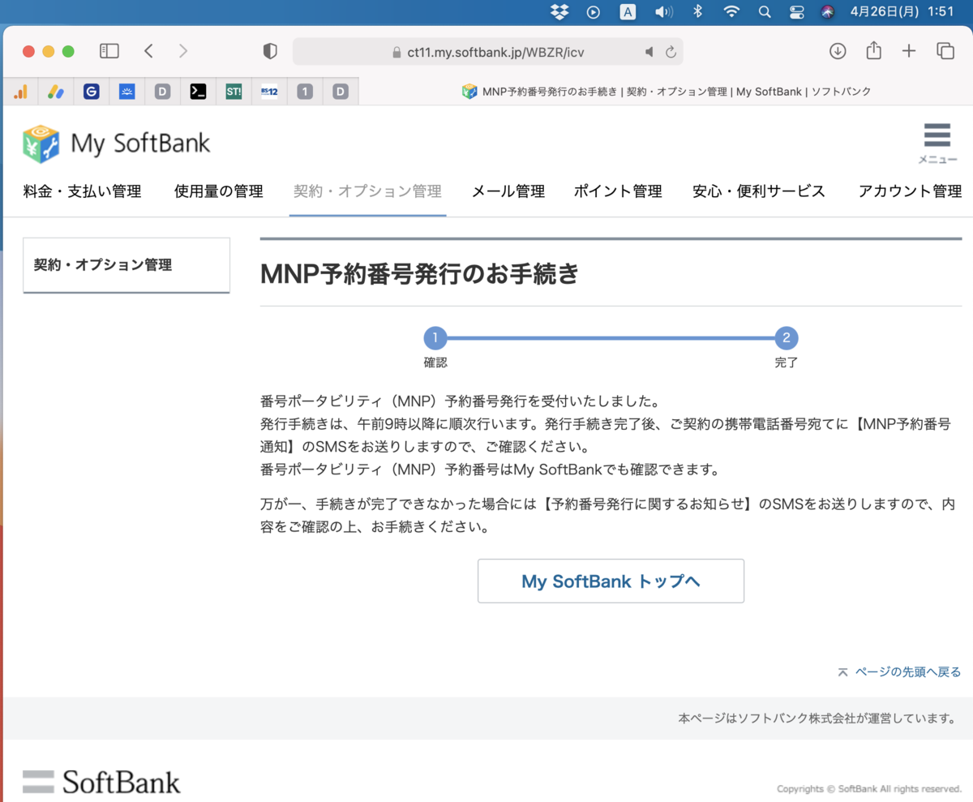Go forward with the right chevron

coord(183,51)
